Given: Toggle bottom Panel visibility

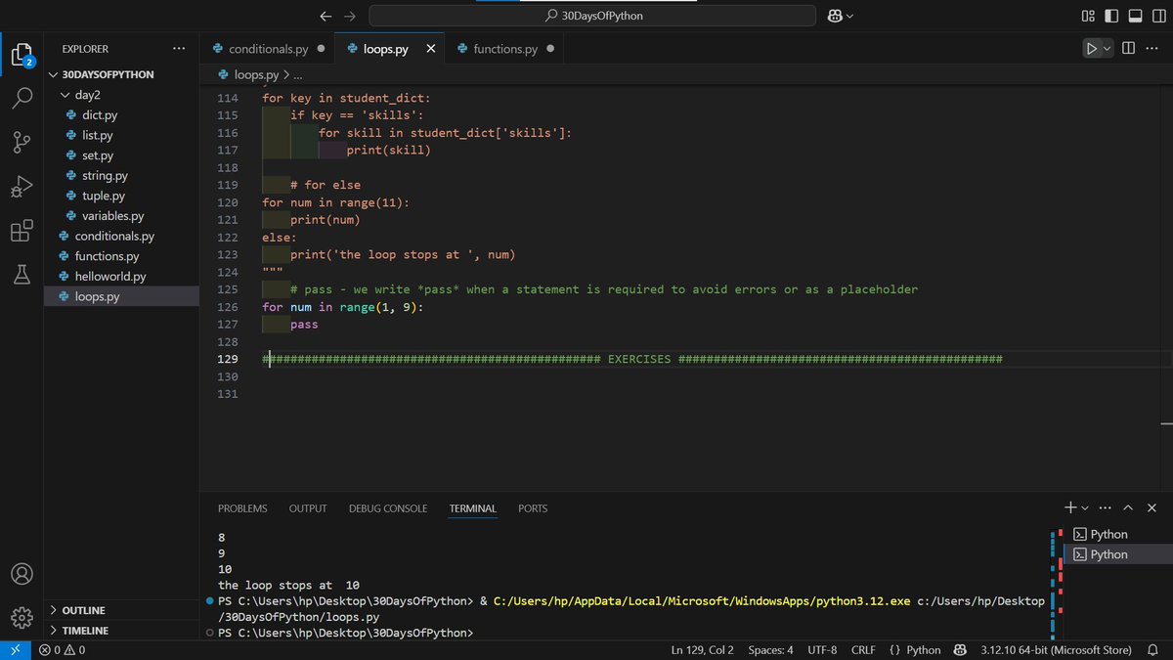Looking at the screenshot, I should pos(1135,16).
